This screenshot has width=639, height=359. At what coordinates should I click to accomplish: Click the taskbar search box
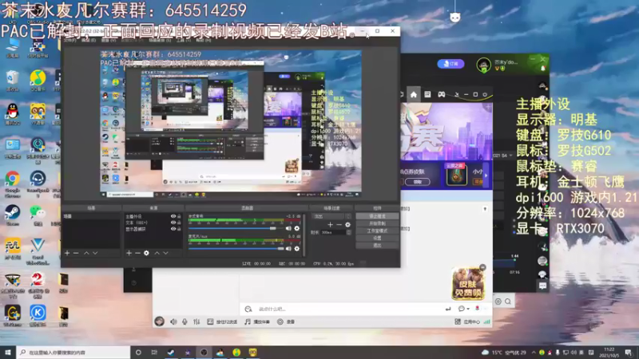73,352
